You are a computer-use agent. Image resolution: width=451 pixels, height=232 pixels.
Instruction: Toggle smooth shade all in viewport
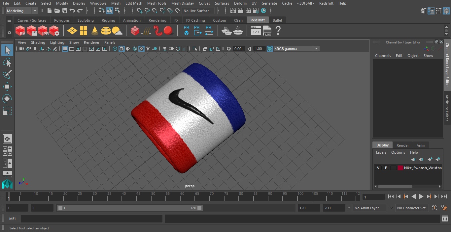pos(121,49)
